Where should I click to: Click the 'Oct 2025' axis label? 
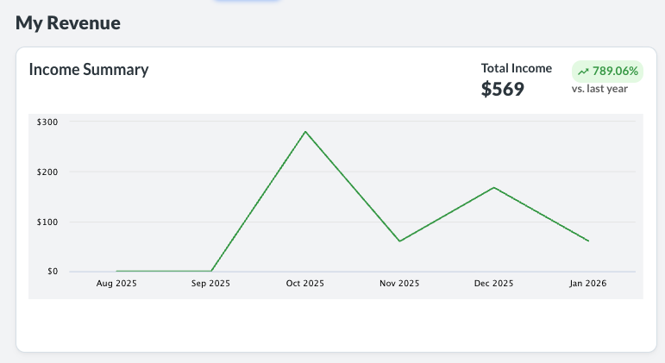pyautogui.click(x=305, y=284)
